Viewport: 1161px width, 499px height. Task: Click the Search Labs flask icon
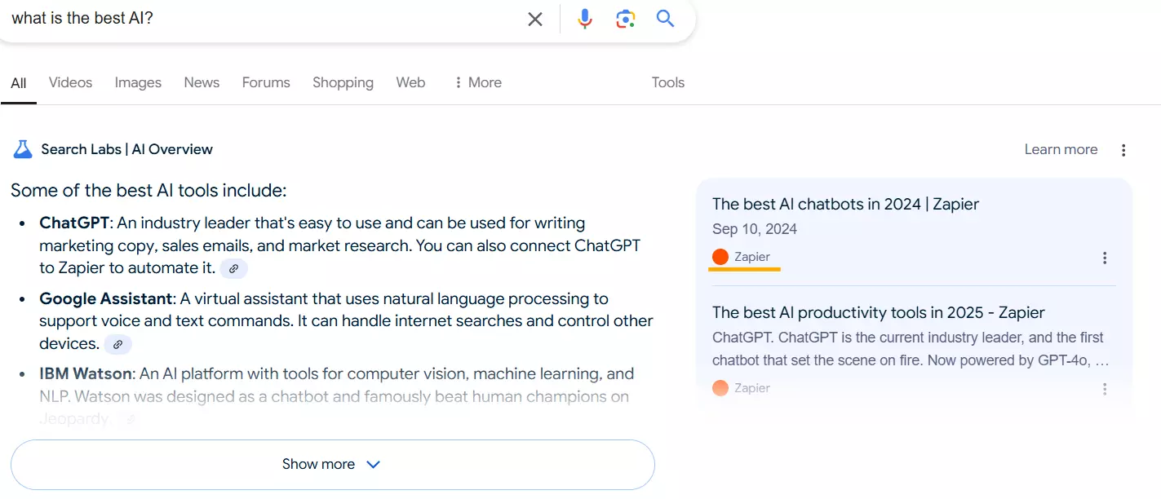(23, 149)
